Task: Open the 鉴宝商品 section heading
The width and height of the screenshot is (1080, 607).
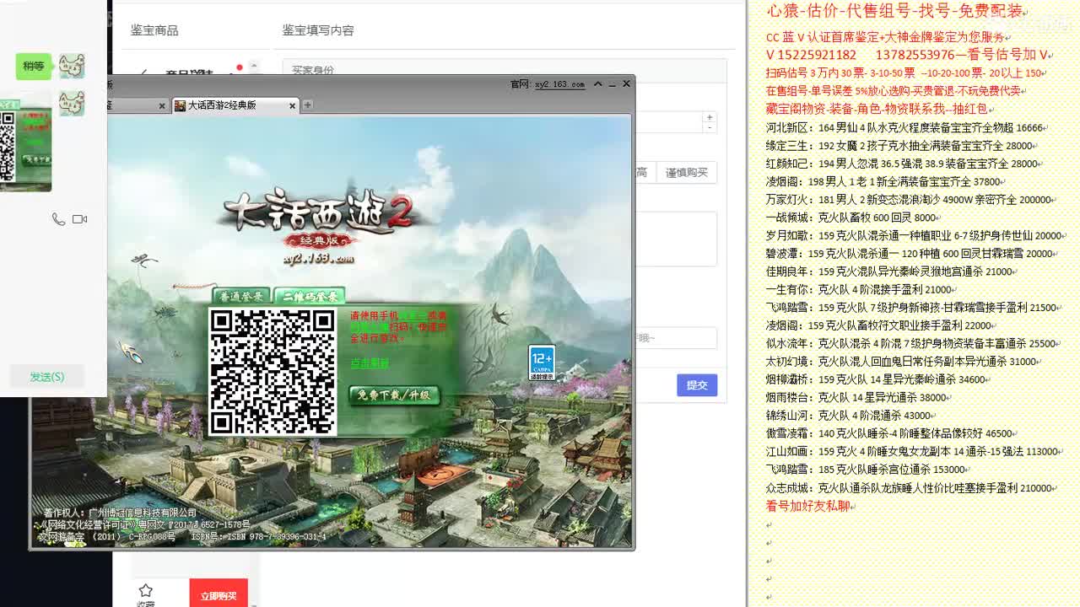Action: pyautogui.click(x=154, y=30)
